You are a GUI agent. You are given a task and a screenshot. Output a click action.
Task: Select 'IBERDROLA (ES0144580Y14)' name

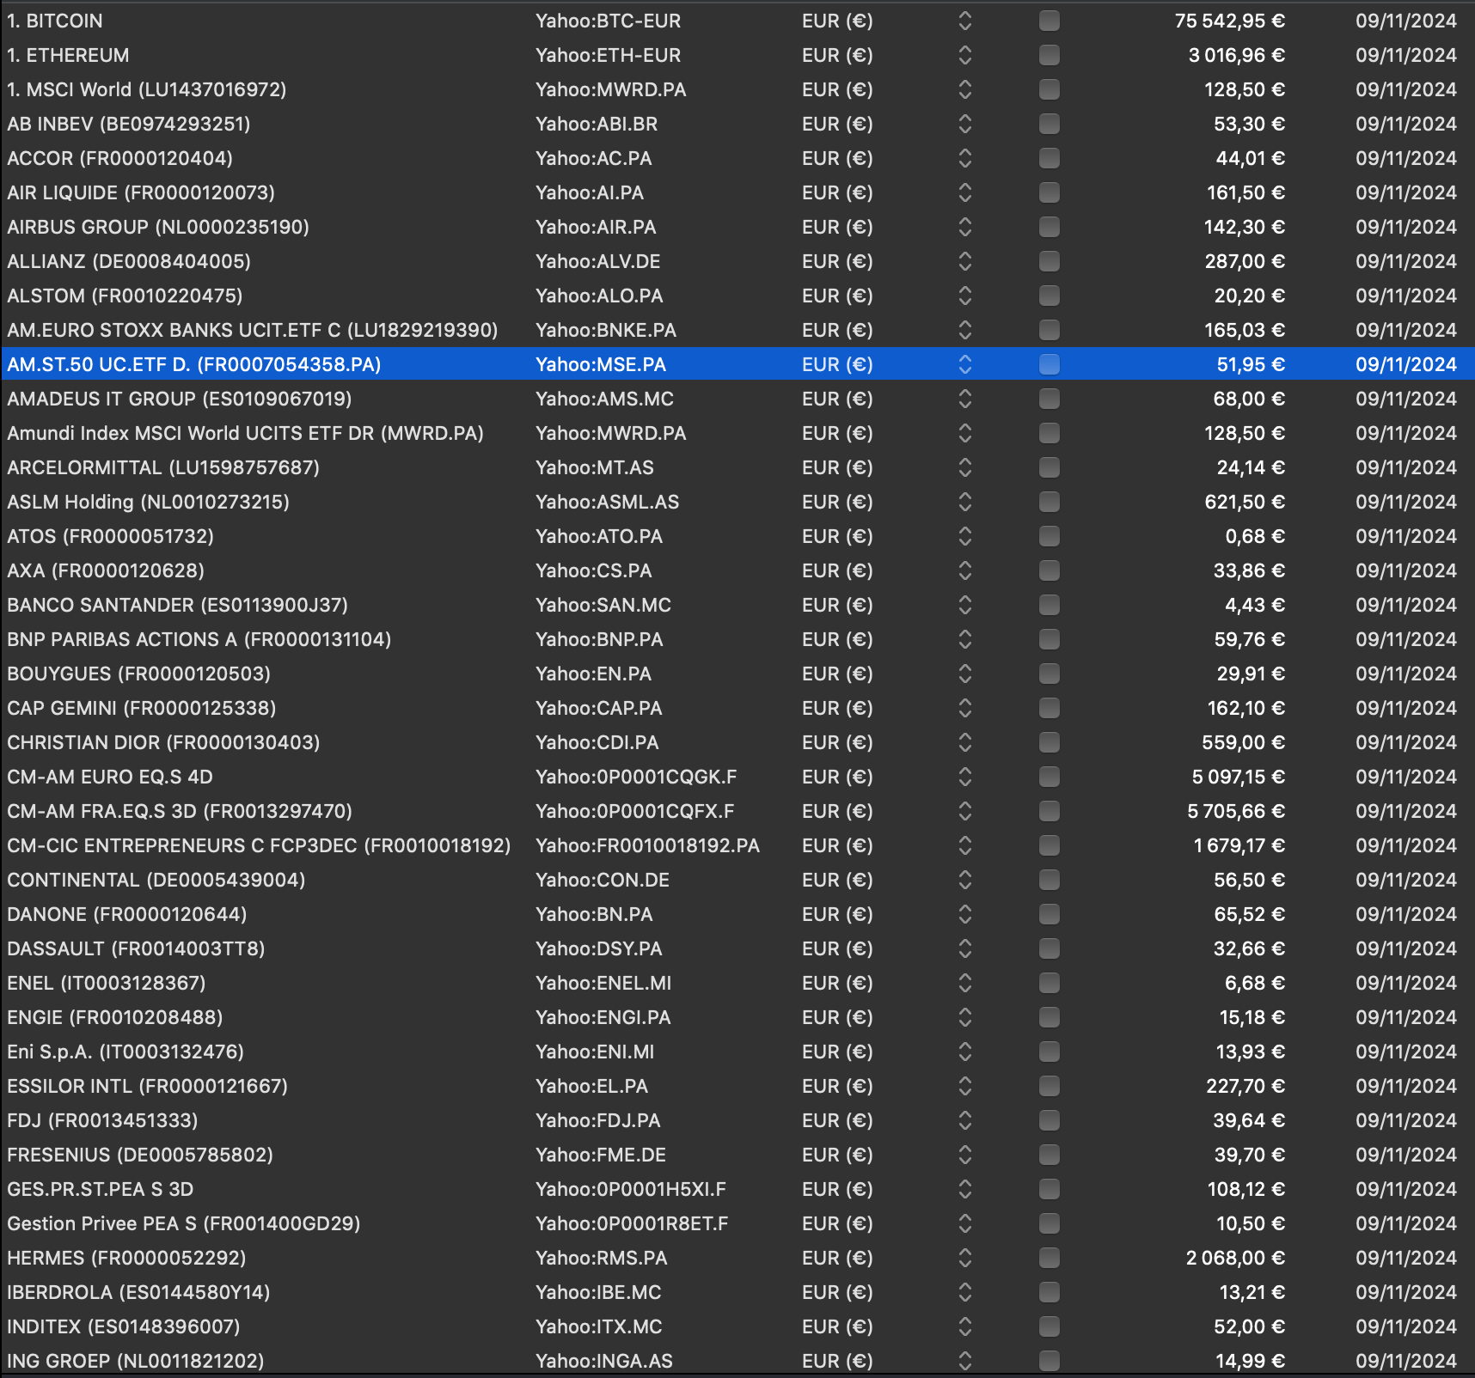coord(138,1292)
